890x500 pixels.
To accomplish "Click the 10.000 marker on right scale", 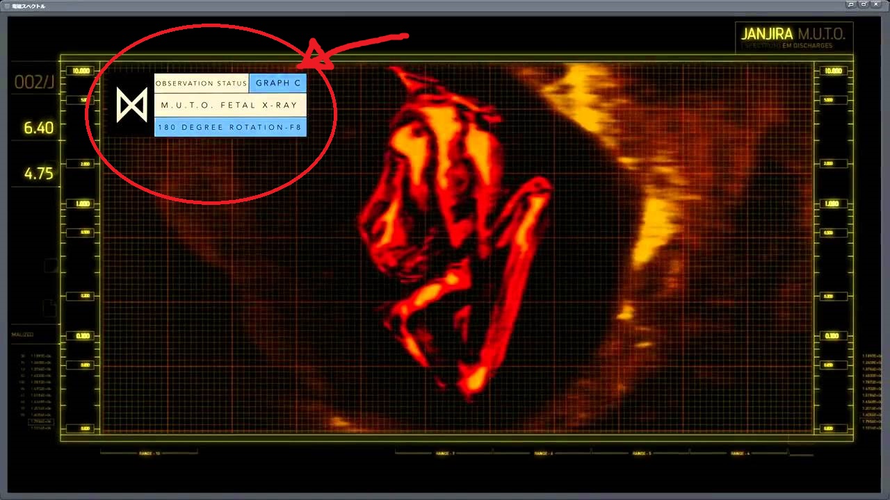I will (x=832, y=71).
